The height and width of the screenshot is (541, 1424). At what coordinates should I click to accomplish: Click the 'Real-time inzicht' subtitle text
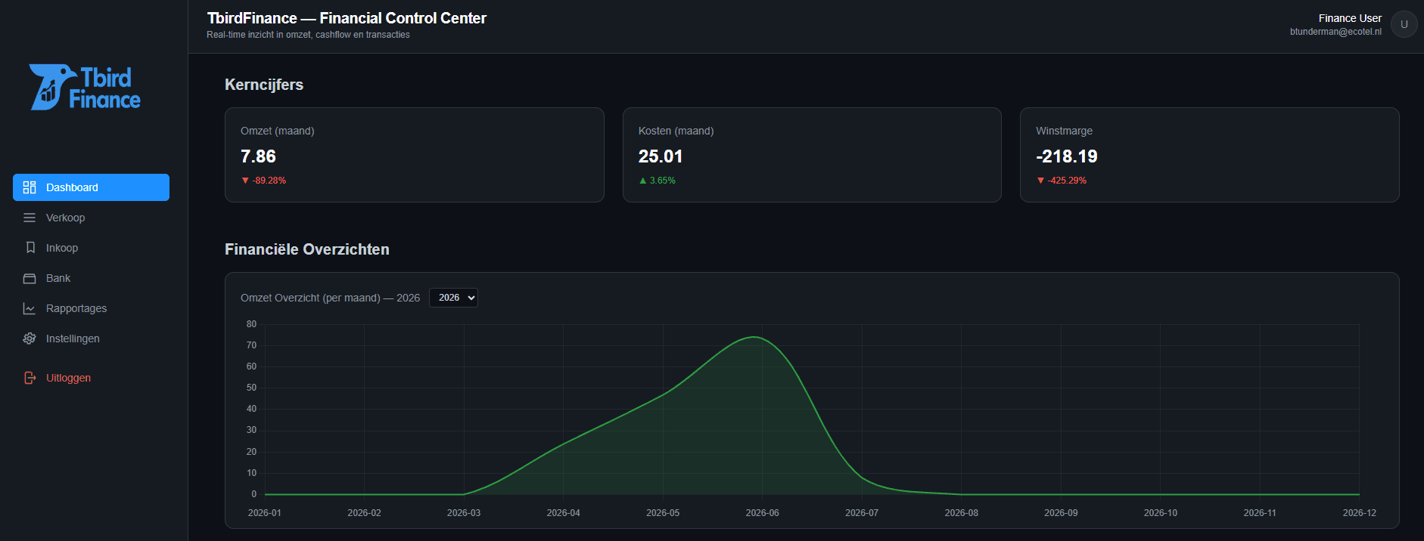coord(308,35)
